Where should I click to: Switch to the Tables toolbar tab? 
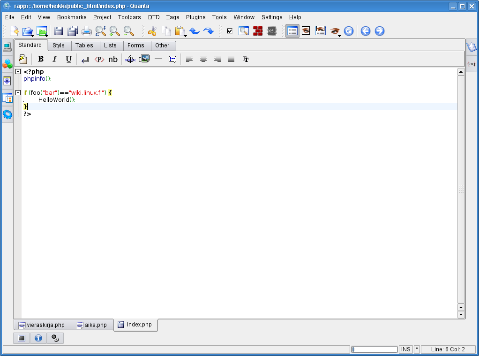point(84,45)
